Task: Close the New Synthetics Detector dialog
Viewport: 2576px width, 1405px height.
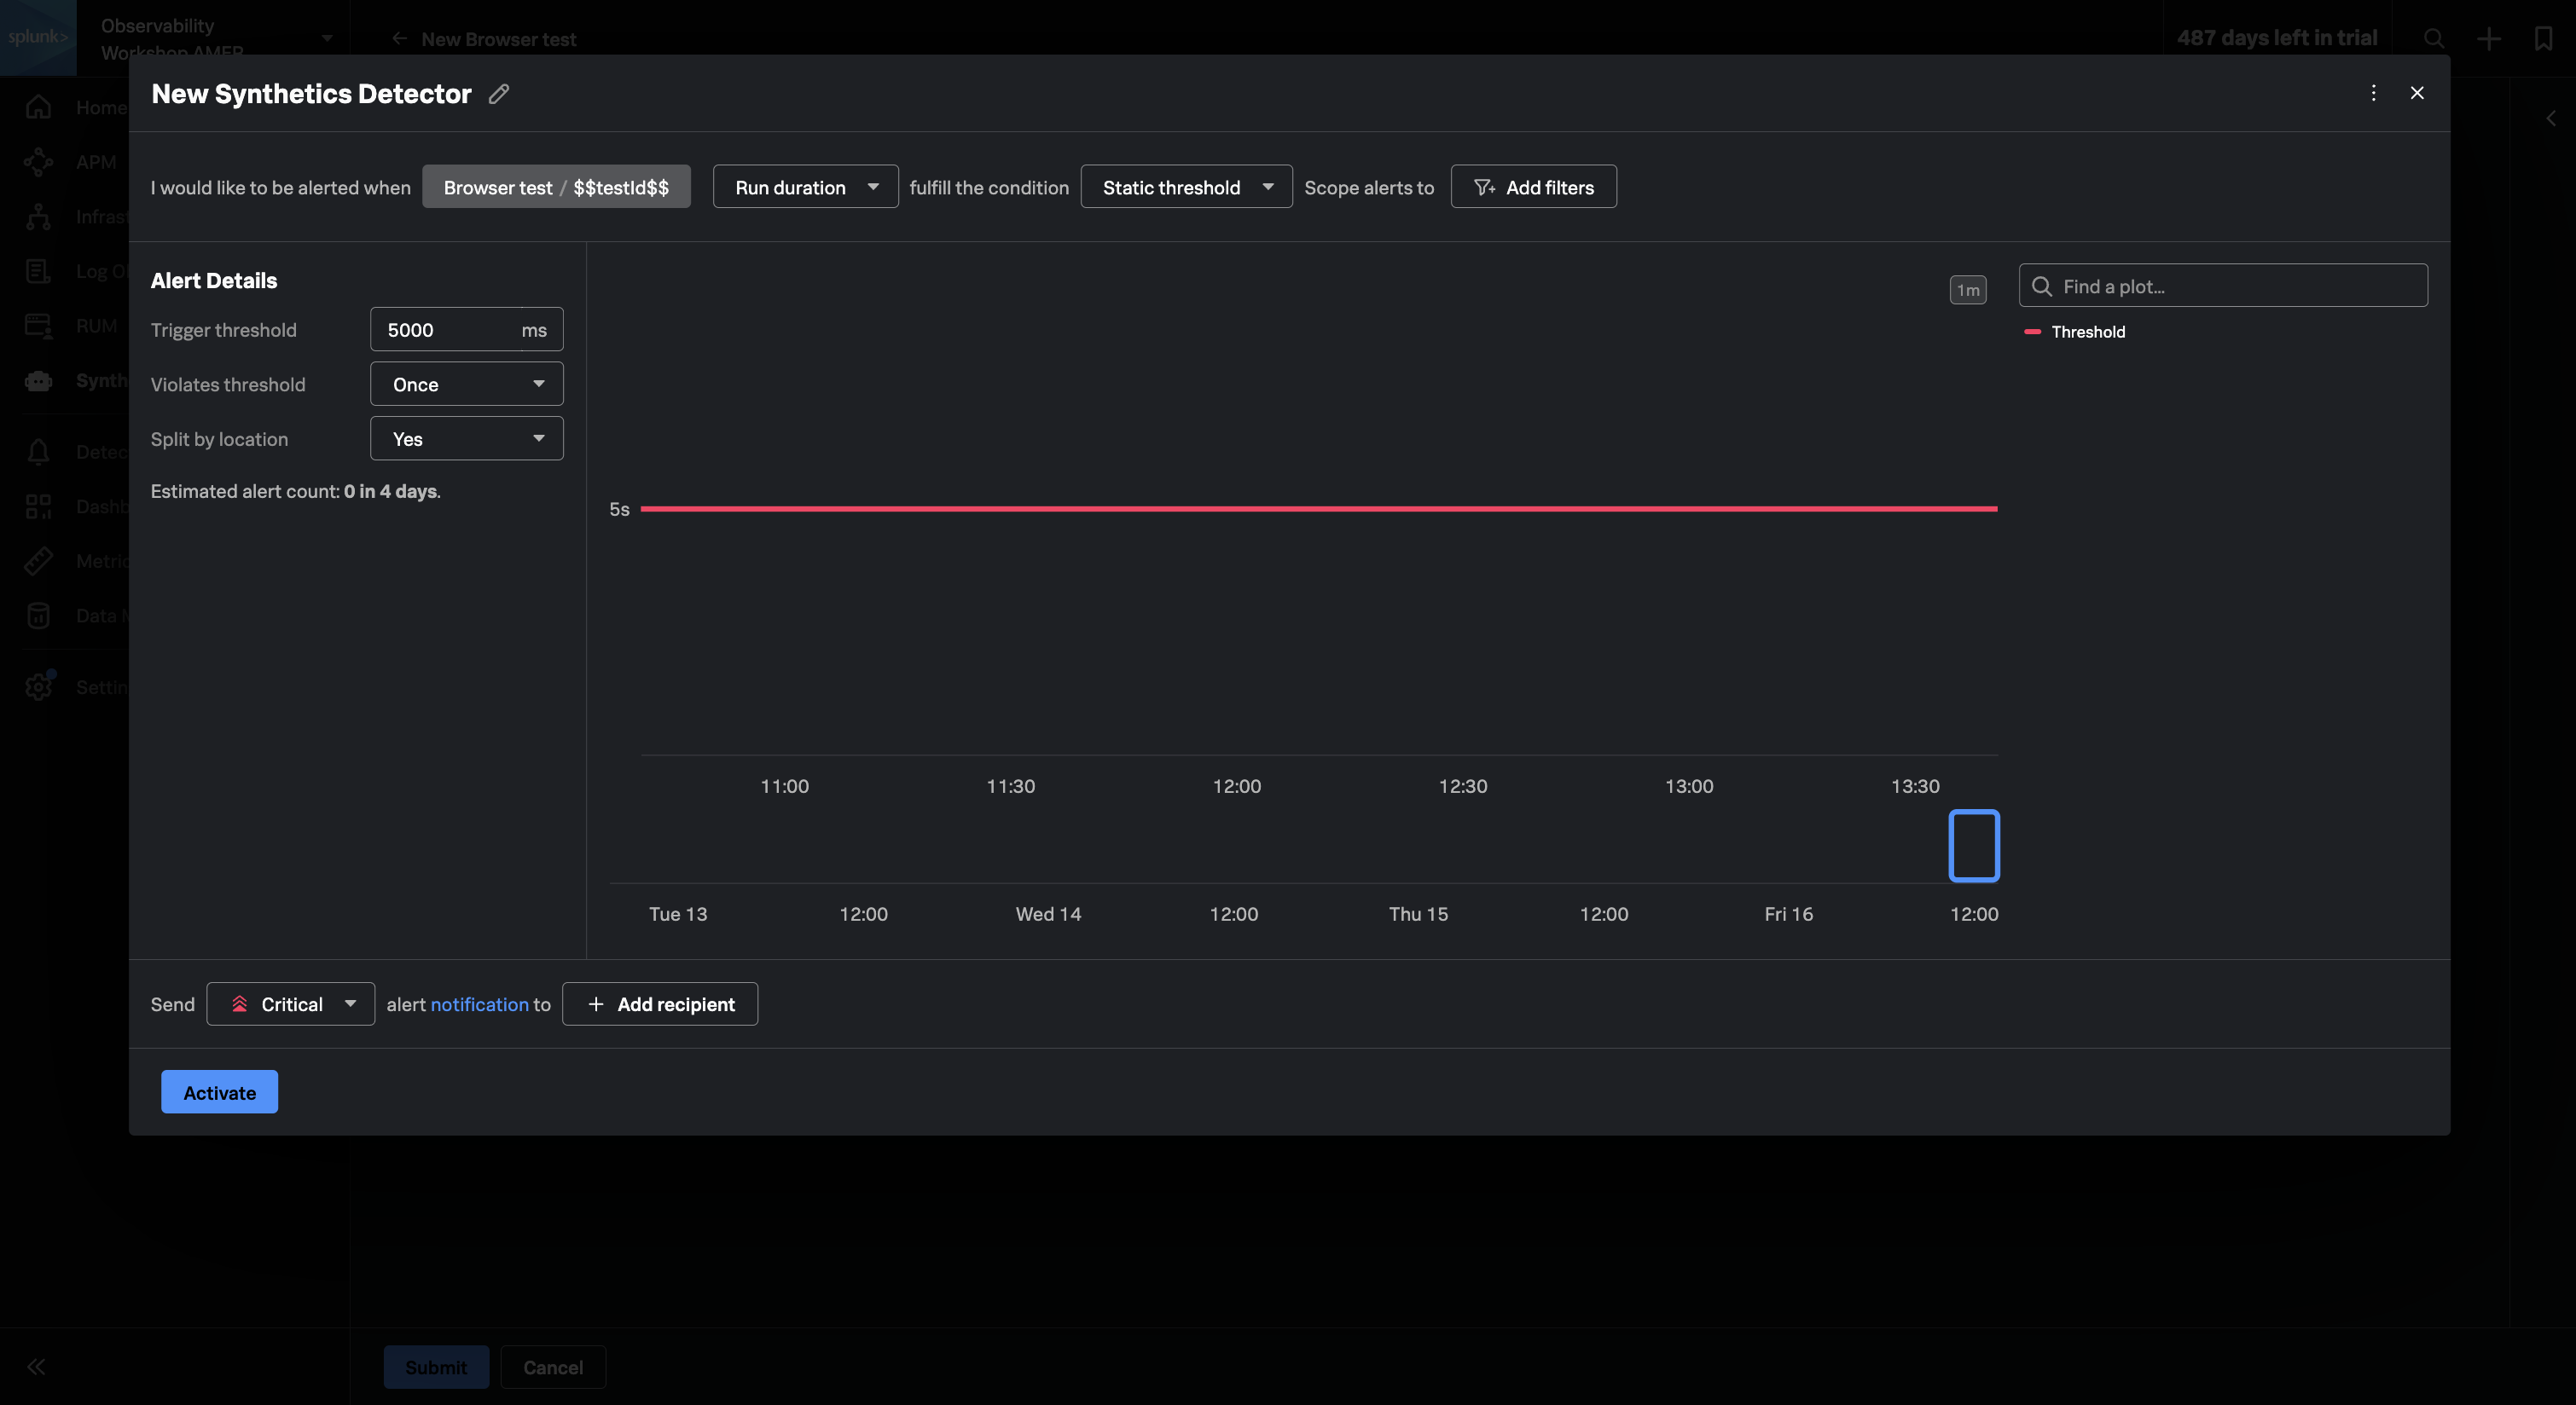Action: coord(2417,93)
